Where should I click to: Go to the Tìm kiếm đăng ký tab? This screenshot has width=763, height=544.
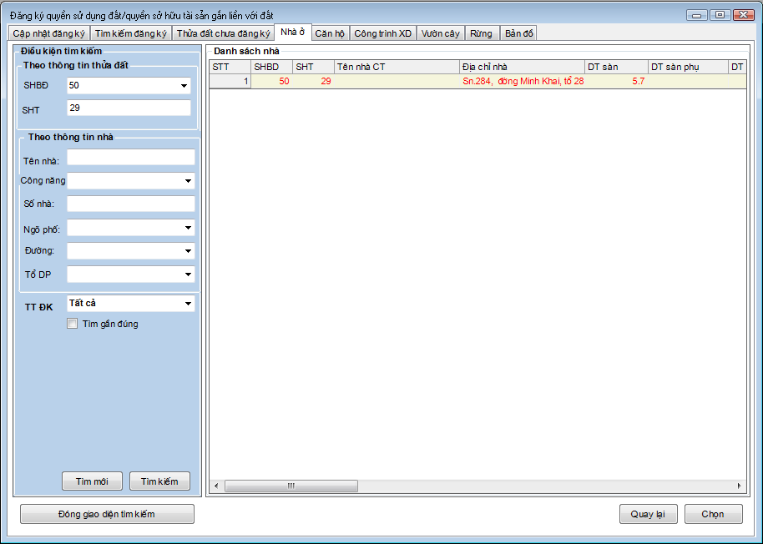pyautogui.click(x=130, y=33)
